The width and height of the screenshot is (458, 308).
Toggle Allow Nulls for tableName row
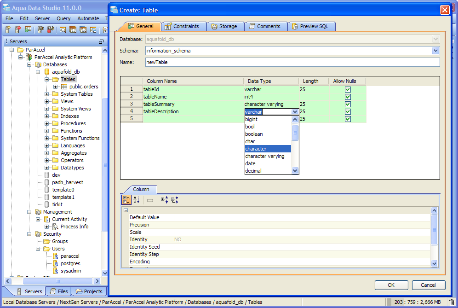pos(348,97)
